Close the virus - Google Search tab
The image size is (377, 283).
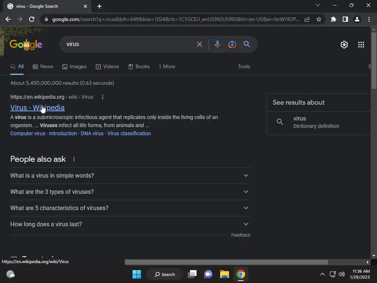coord(85,6)
